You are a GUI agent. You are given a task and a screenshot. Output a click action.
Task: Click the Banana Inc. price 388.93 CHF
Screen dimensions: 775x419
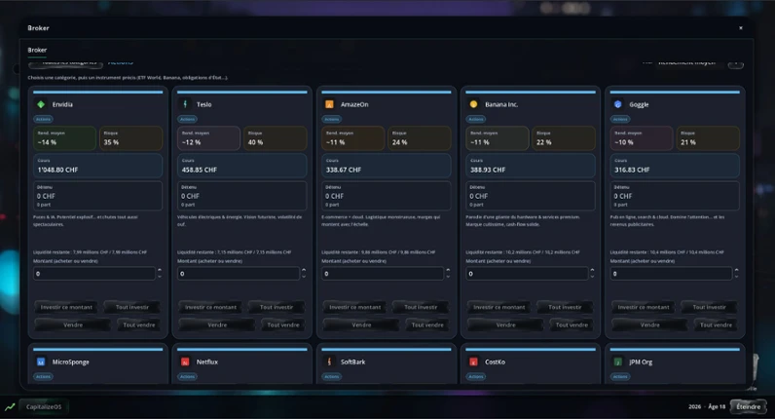(488, 170)
